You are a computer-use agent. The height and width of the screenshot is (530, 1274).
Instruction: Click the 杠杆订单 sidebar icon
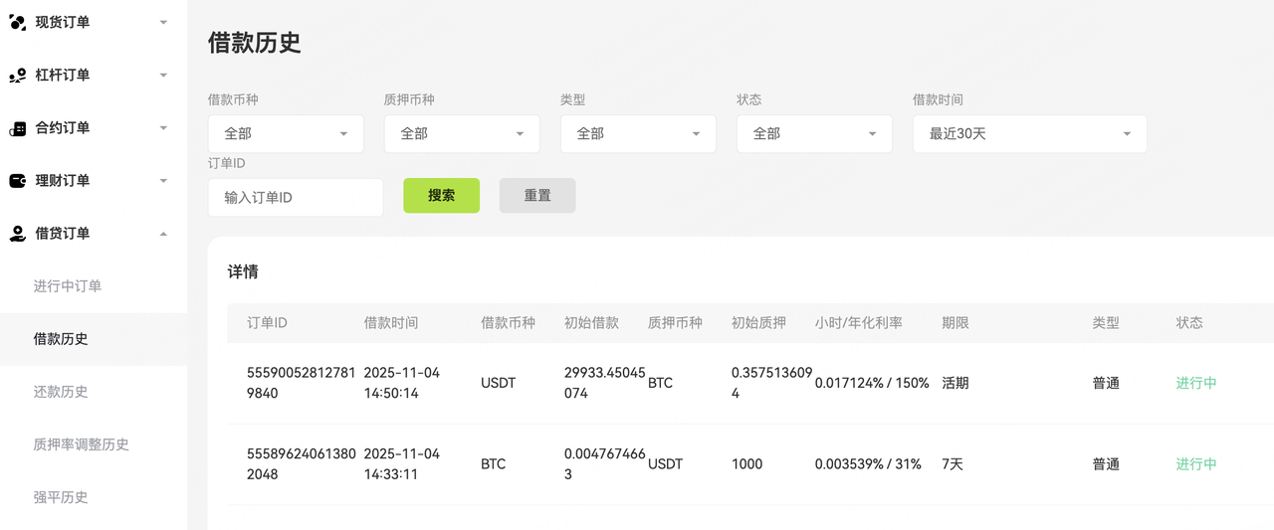point(17,75)
